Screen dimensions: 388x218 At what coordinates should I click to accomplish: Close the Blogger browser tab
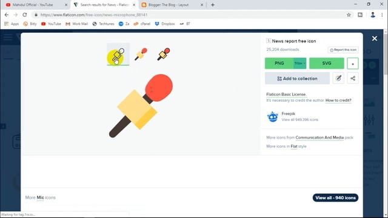(x=202, y=5)
